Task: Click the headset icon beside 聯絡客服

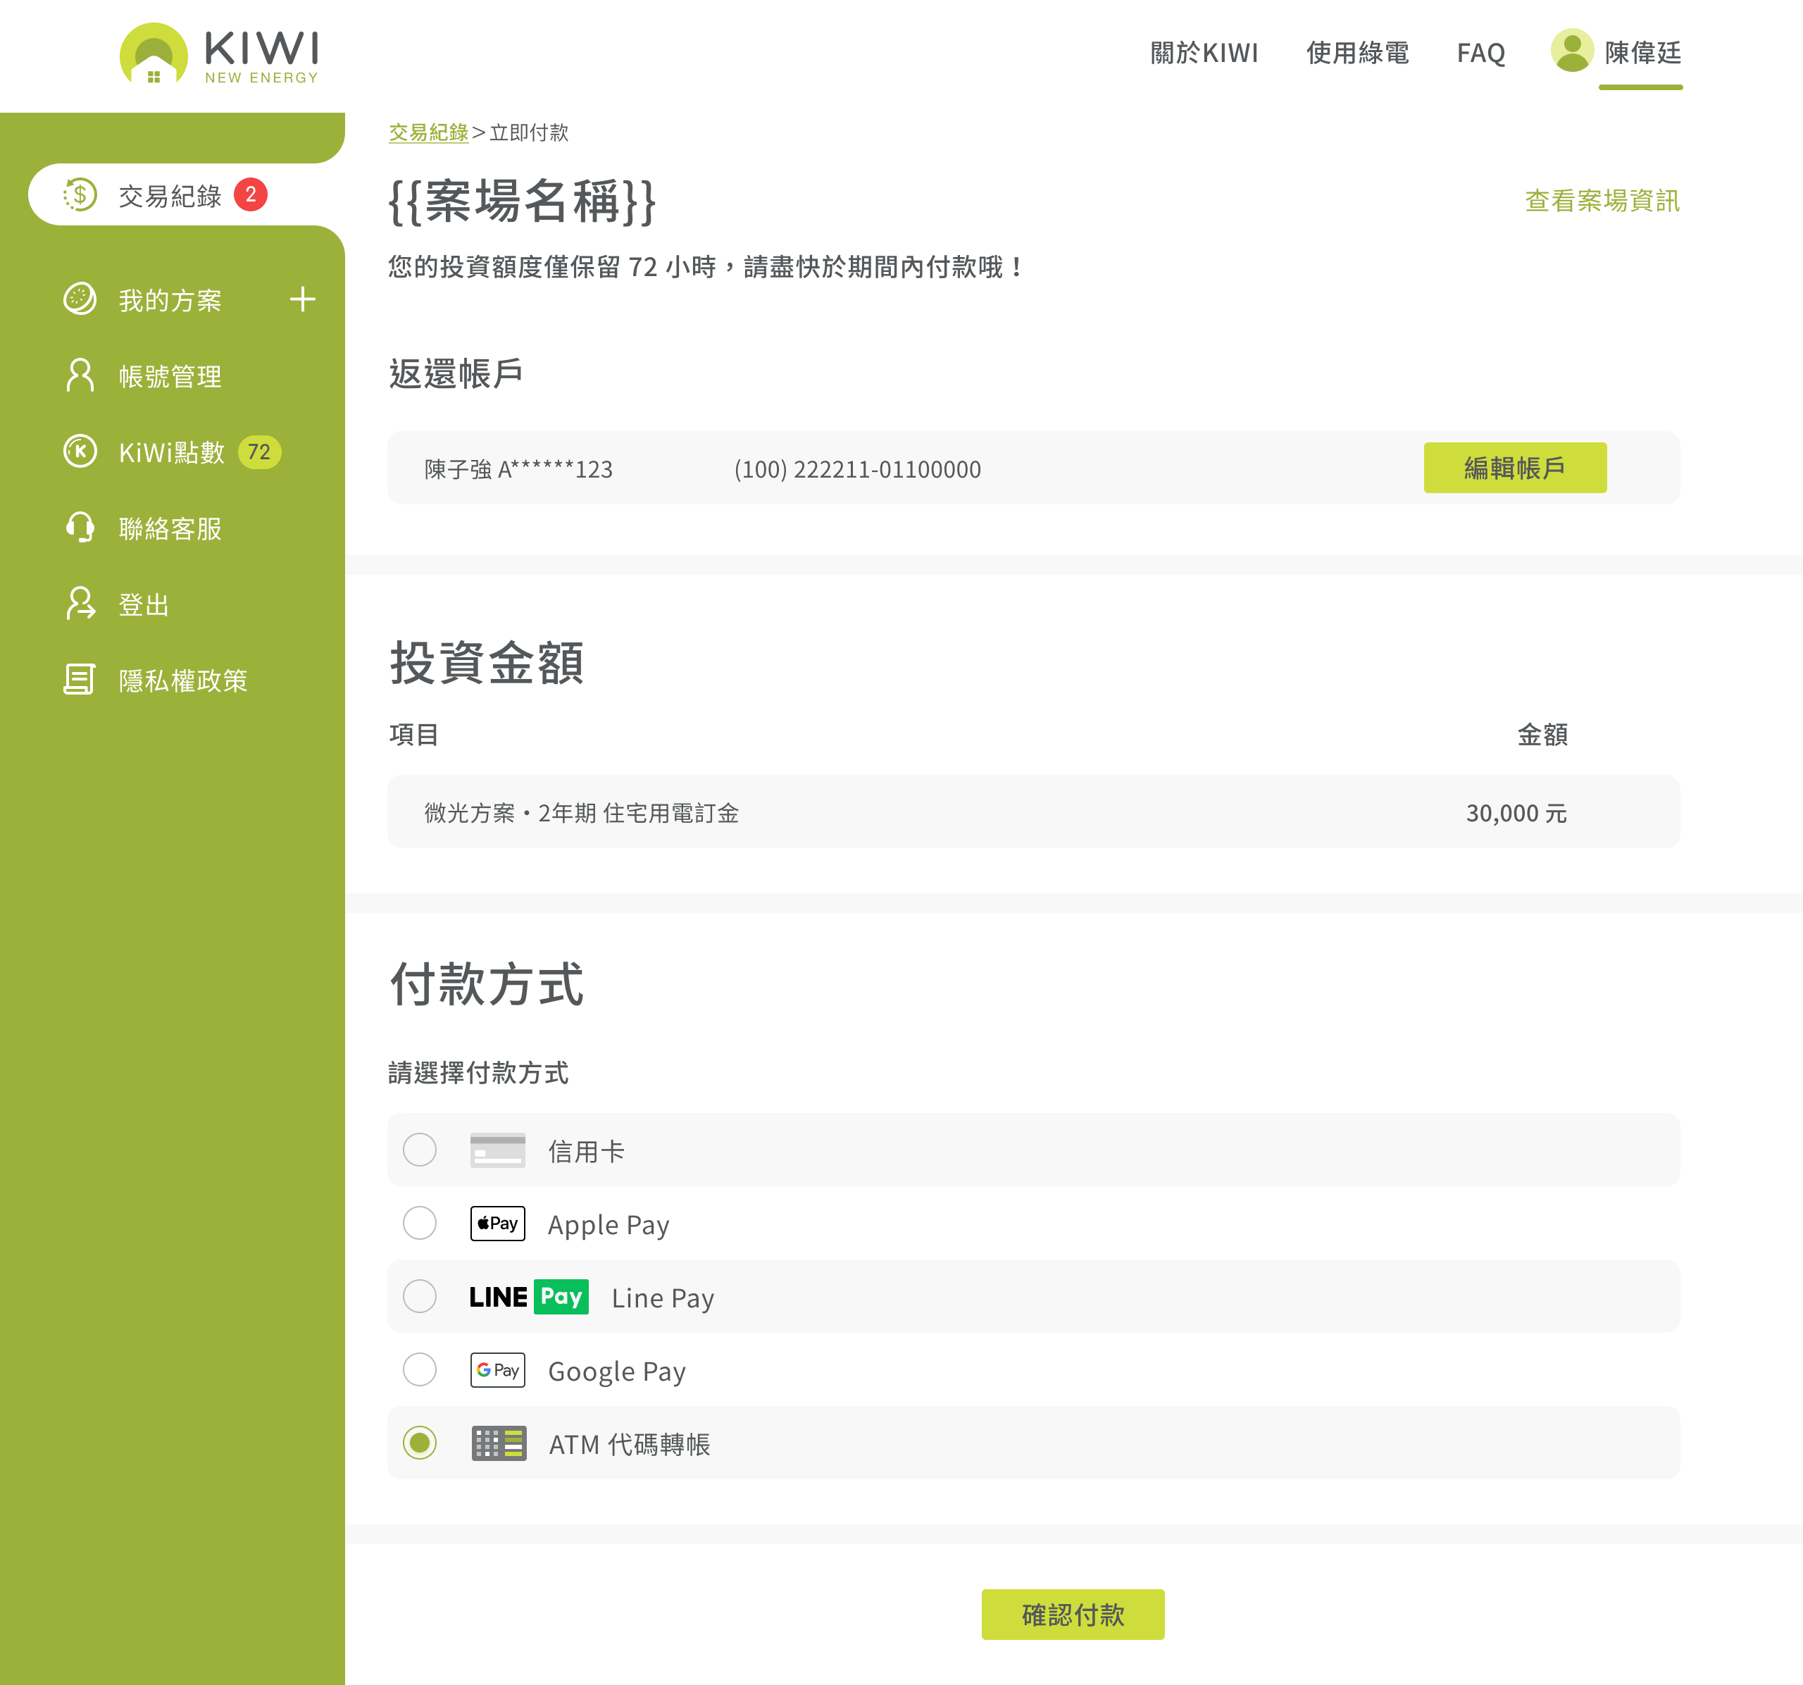Action: coord(80,528)
